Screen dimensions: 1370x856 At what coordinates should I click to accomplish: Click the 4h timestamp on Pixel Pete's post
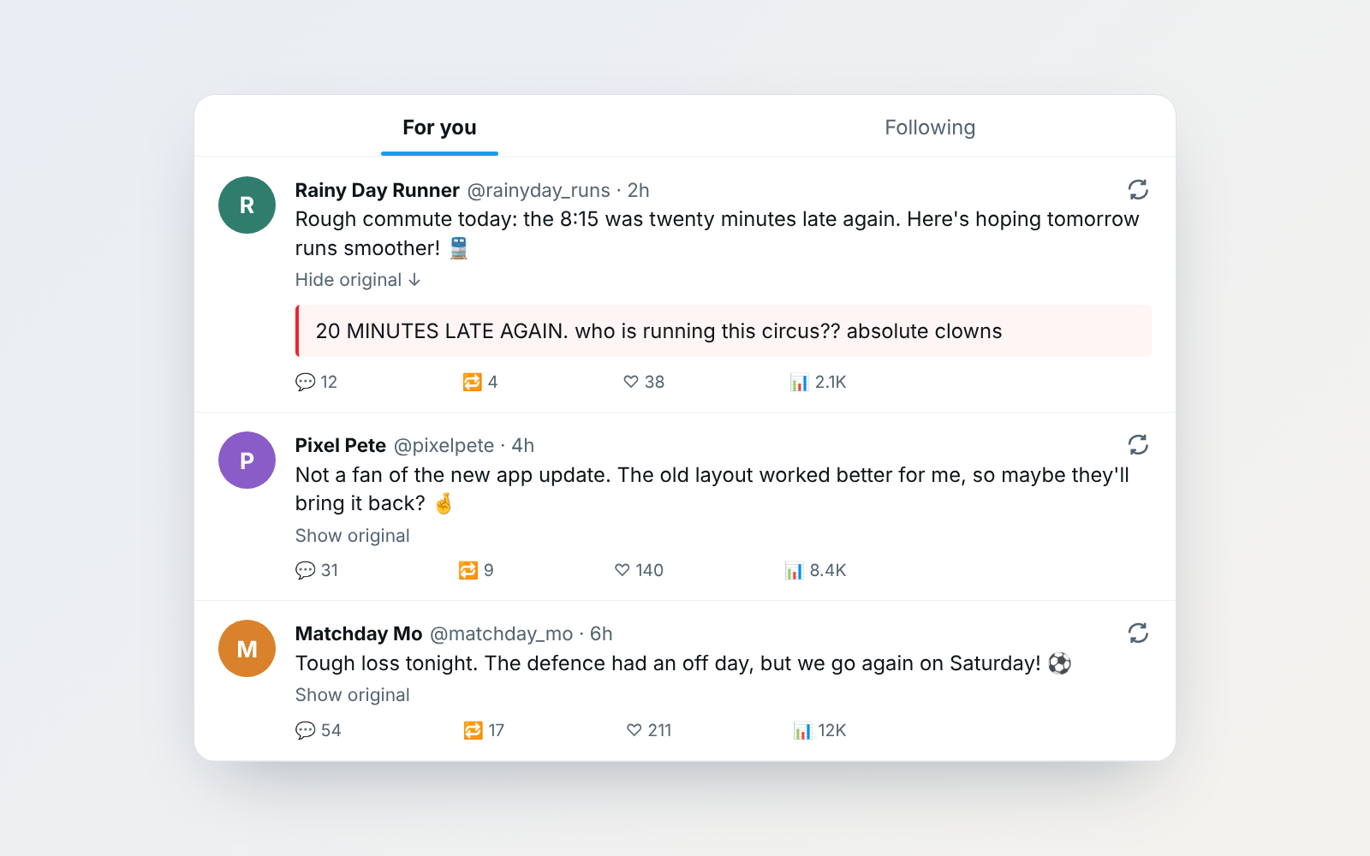pyautogui.click(x=523, y=445)
